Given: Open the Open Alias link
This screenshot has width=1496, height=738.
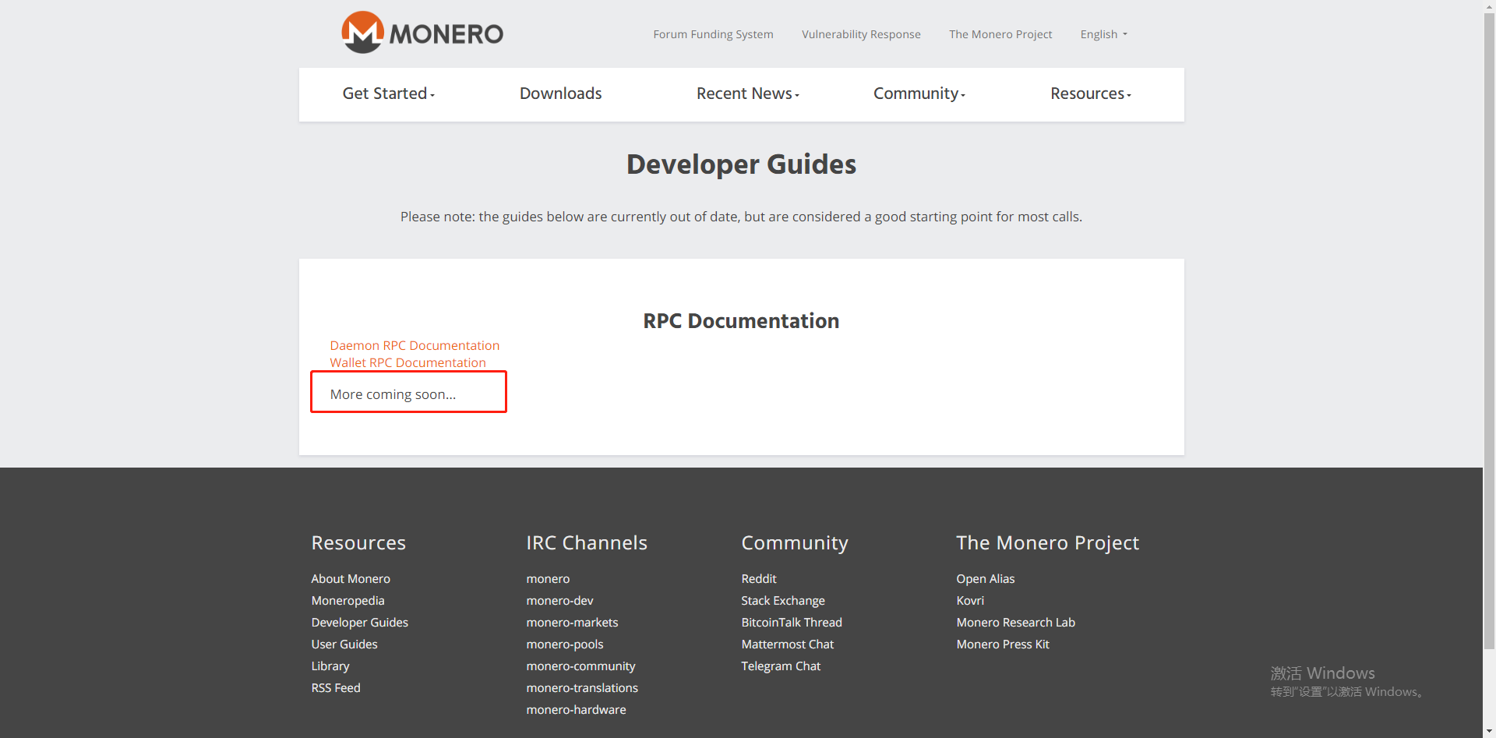Looking at the screenshot, I should (986, 579).
